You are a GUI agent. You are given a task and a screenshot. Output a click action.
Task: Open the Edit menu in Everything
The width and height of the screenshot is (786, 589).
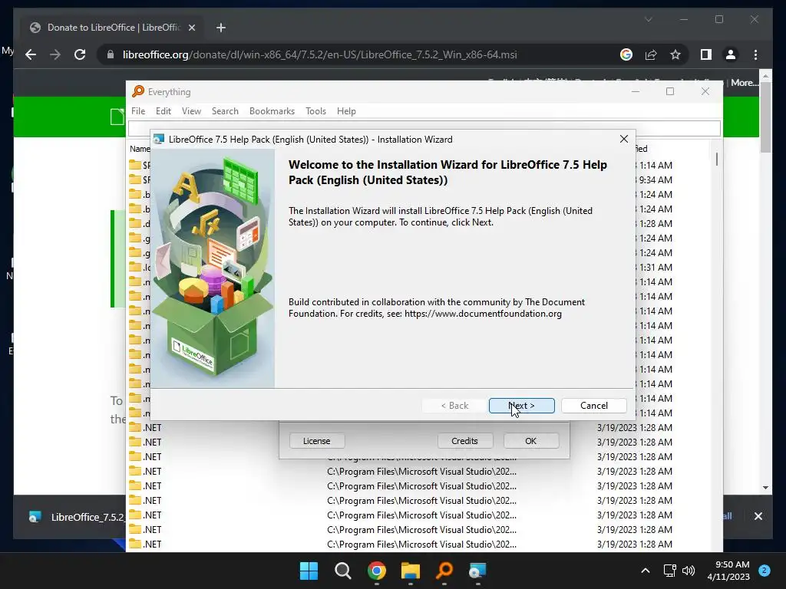[163, 111]
